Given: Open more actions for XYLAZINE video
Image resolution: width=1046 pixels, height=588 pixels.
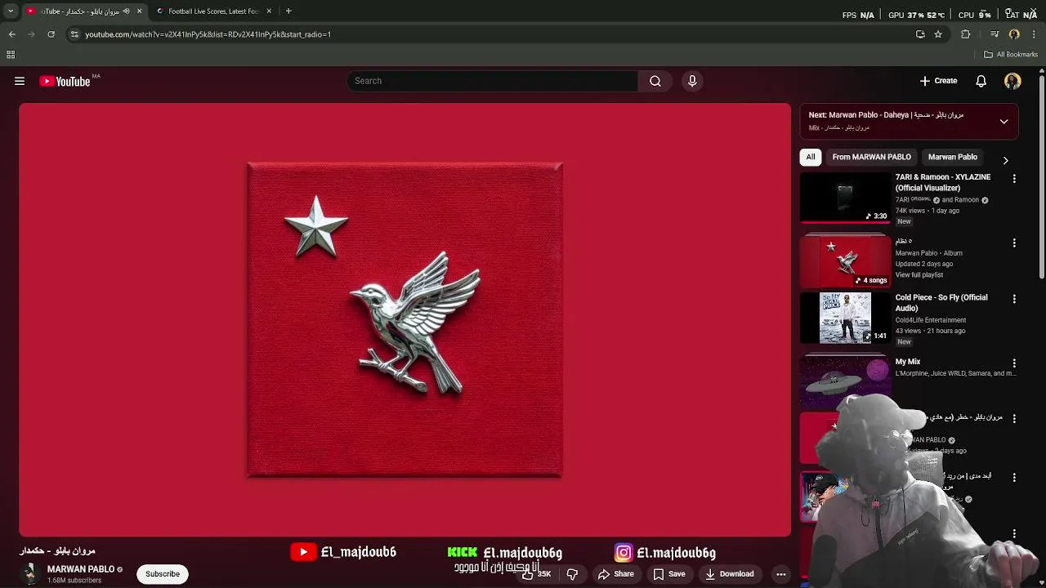Looking at the screenshot, I should [1014, 178].
